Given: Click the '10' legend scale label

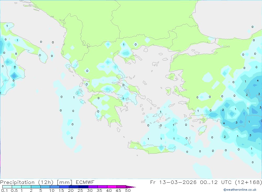Looking at the screenshot, I should pyautogui.click(x=52, y=190).
